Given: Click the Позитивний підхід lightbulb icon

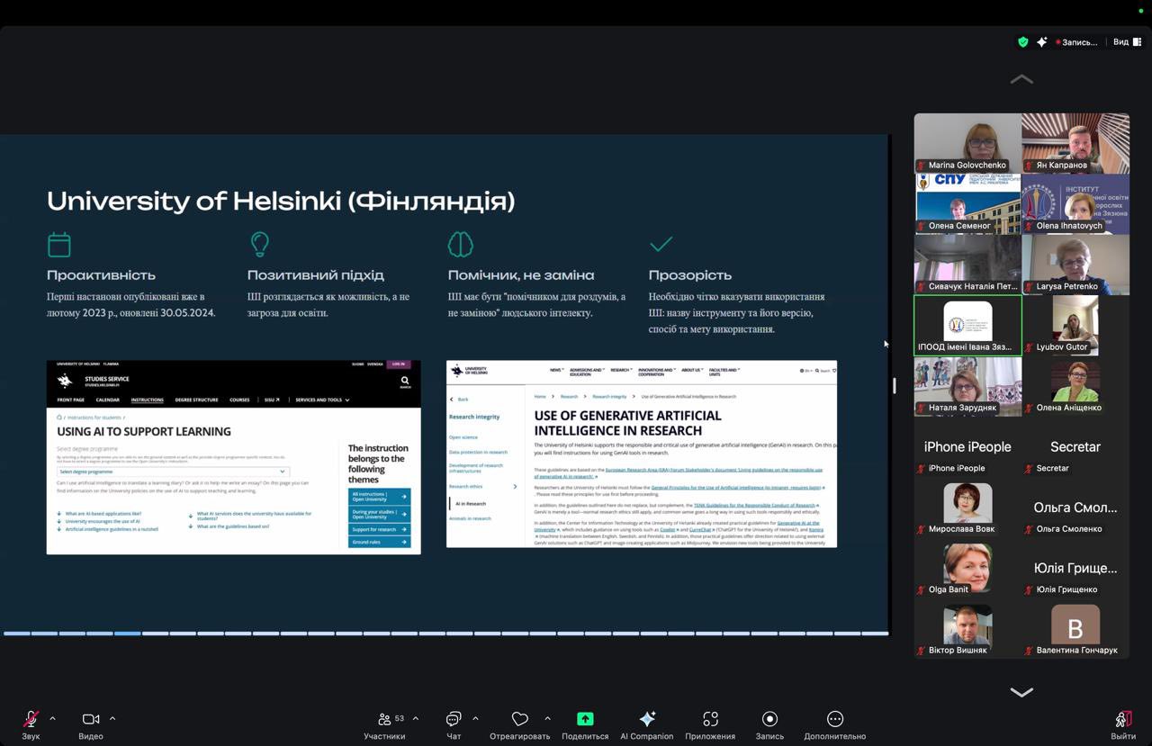Looking at the screenshot, I should point(259,244).
